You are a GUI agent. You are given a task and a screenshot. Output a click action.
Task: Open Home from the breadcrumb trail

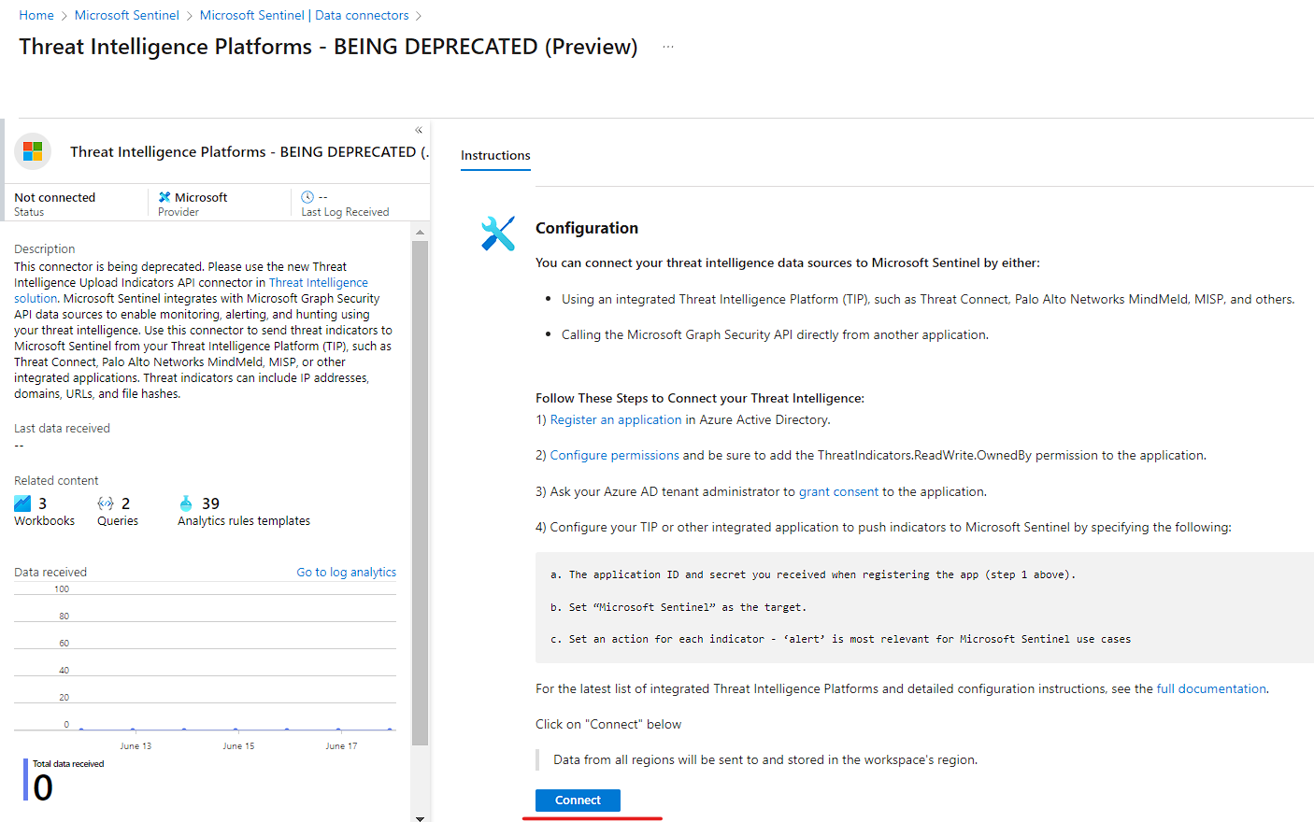pos(36,15)
